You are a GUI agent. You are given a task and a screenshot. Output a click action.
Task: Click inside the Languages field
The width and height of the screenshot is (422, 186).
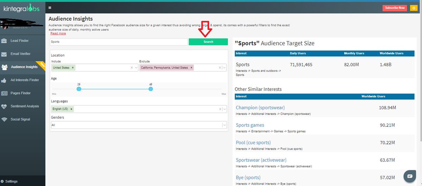[139, 109]
